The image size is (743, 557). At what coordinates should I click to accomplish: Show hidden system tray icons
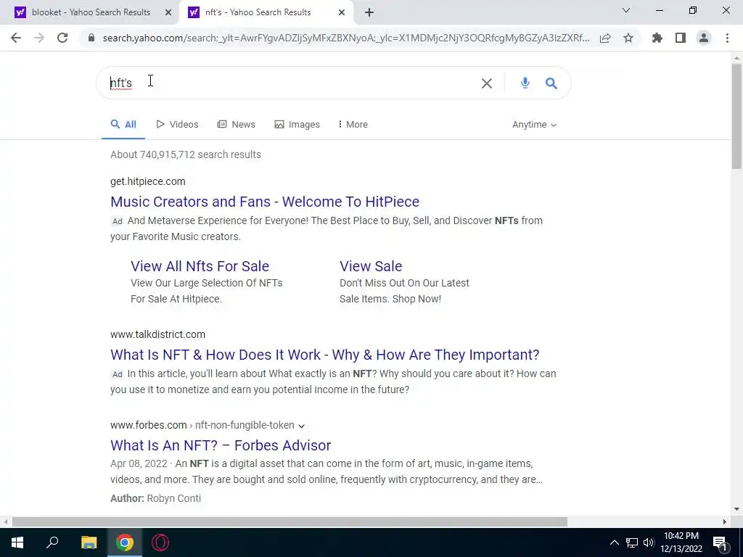pyautogui.click(x=614, y=542)
